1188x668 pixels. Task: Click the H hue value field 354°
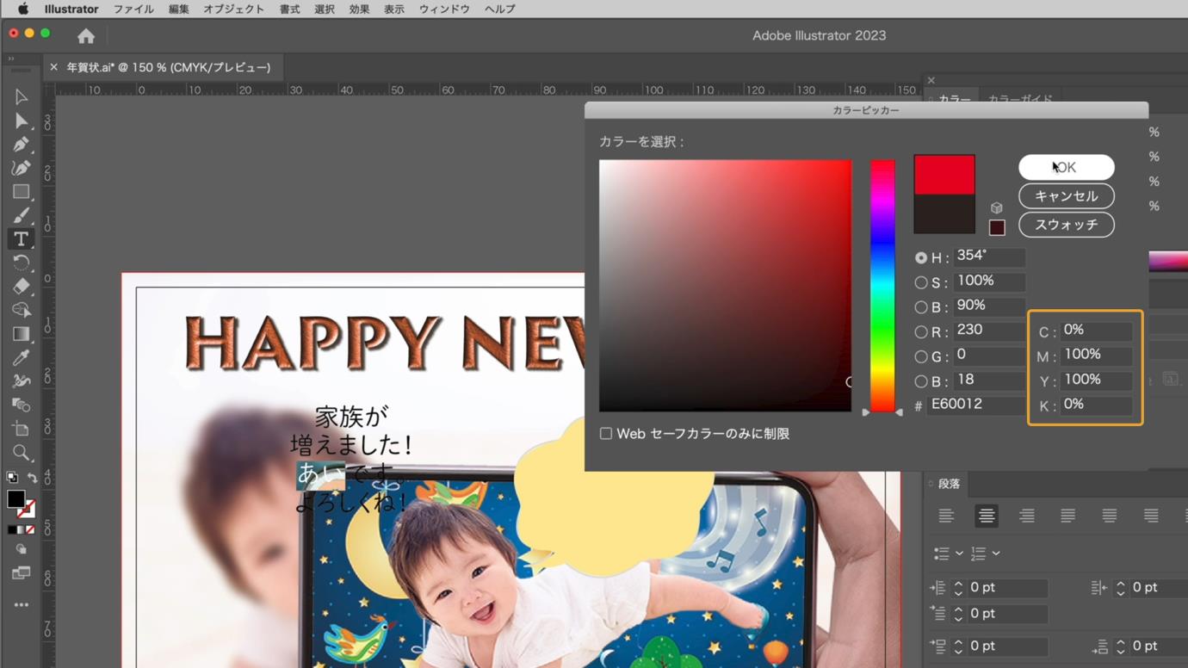[988, 257]
